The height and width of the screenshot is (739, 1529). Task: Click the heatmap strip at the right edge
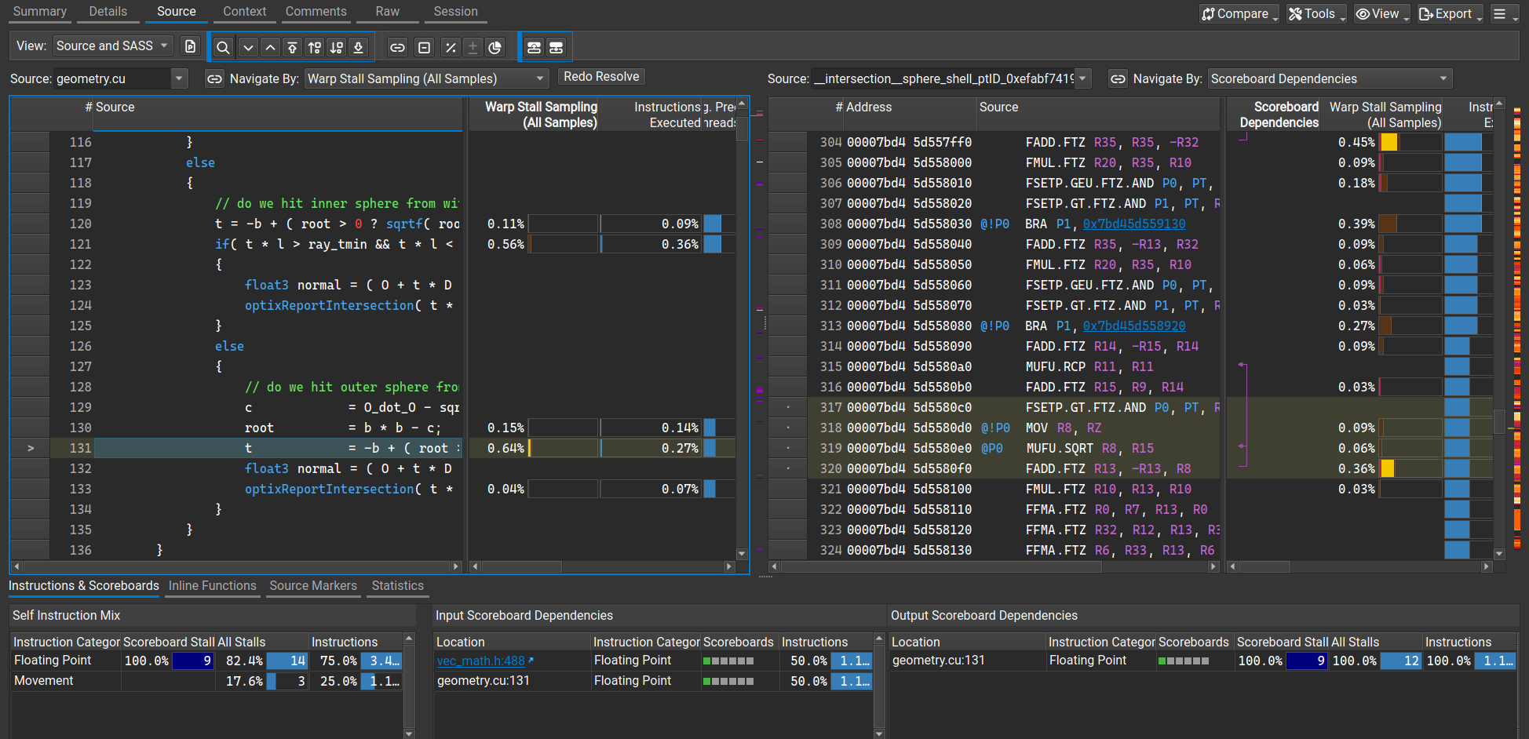coord(1516,329)
